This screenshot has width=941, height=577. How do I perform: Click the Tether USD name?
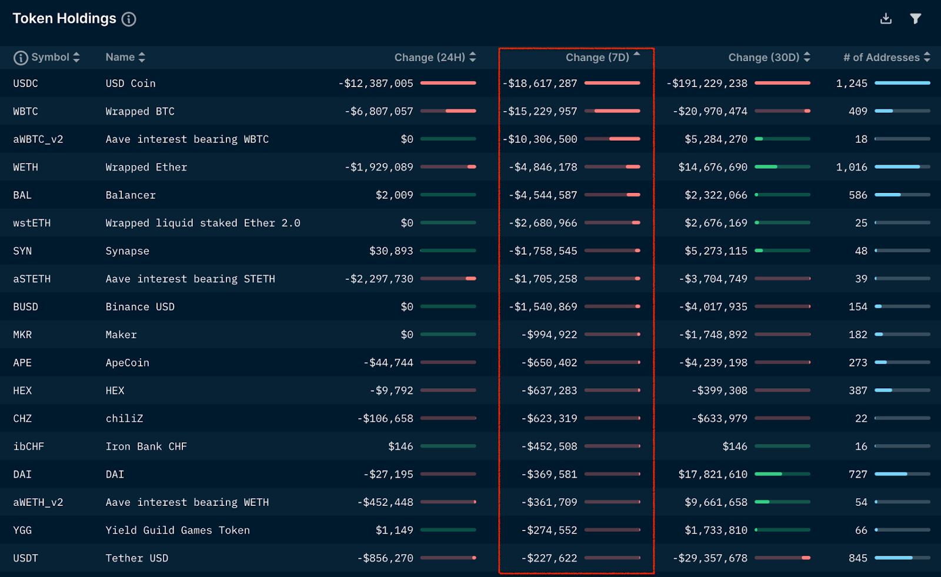[137, 558]
